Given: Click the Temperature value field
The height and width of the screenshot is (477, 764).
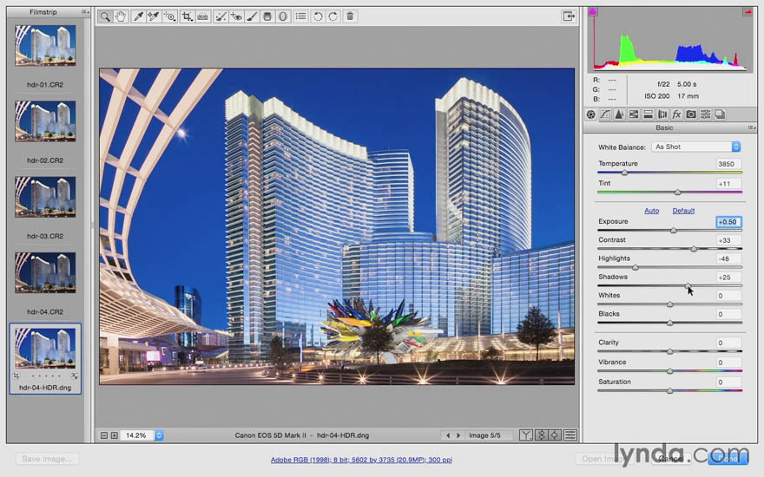Looking at the screenshot, I should click(728, 164).
